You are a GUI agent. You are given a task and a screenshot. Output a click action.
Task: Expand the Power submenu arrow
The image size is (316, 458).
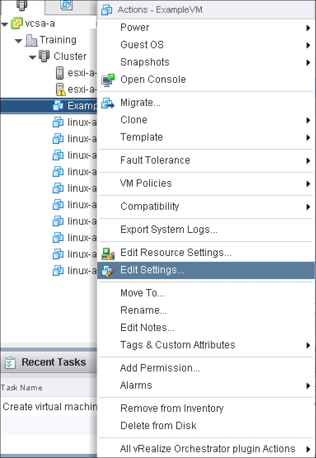[308, 28]
